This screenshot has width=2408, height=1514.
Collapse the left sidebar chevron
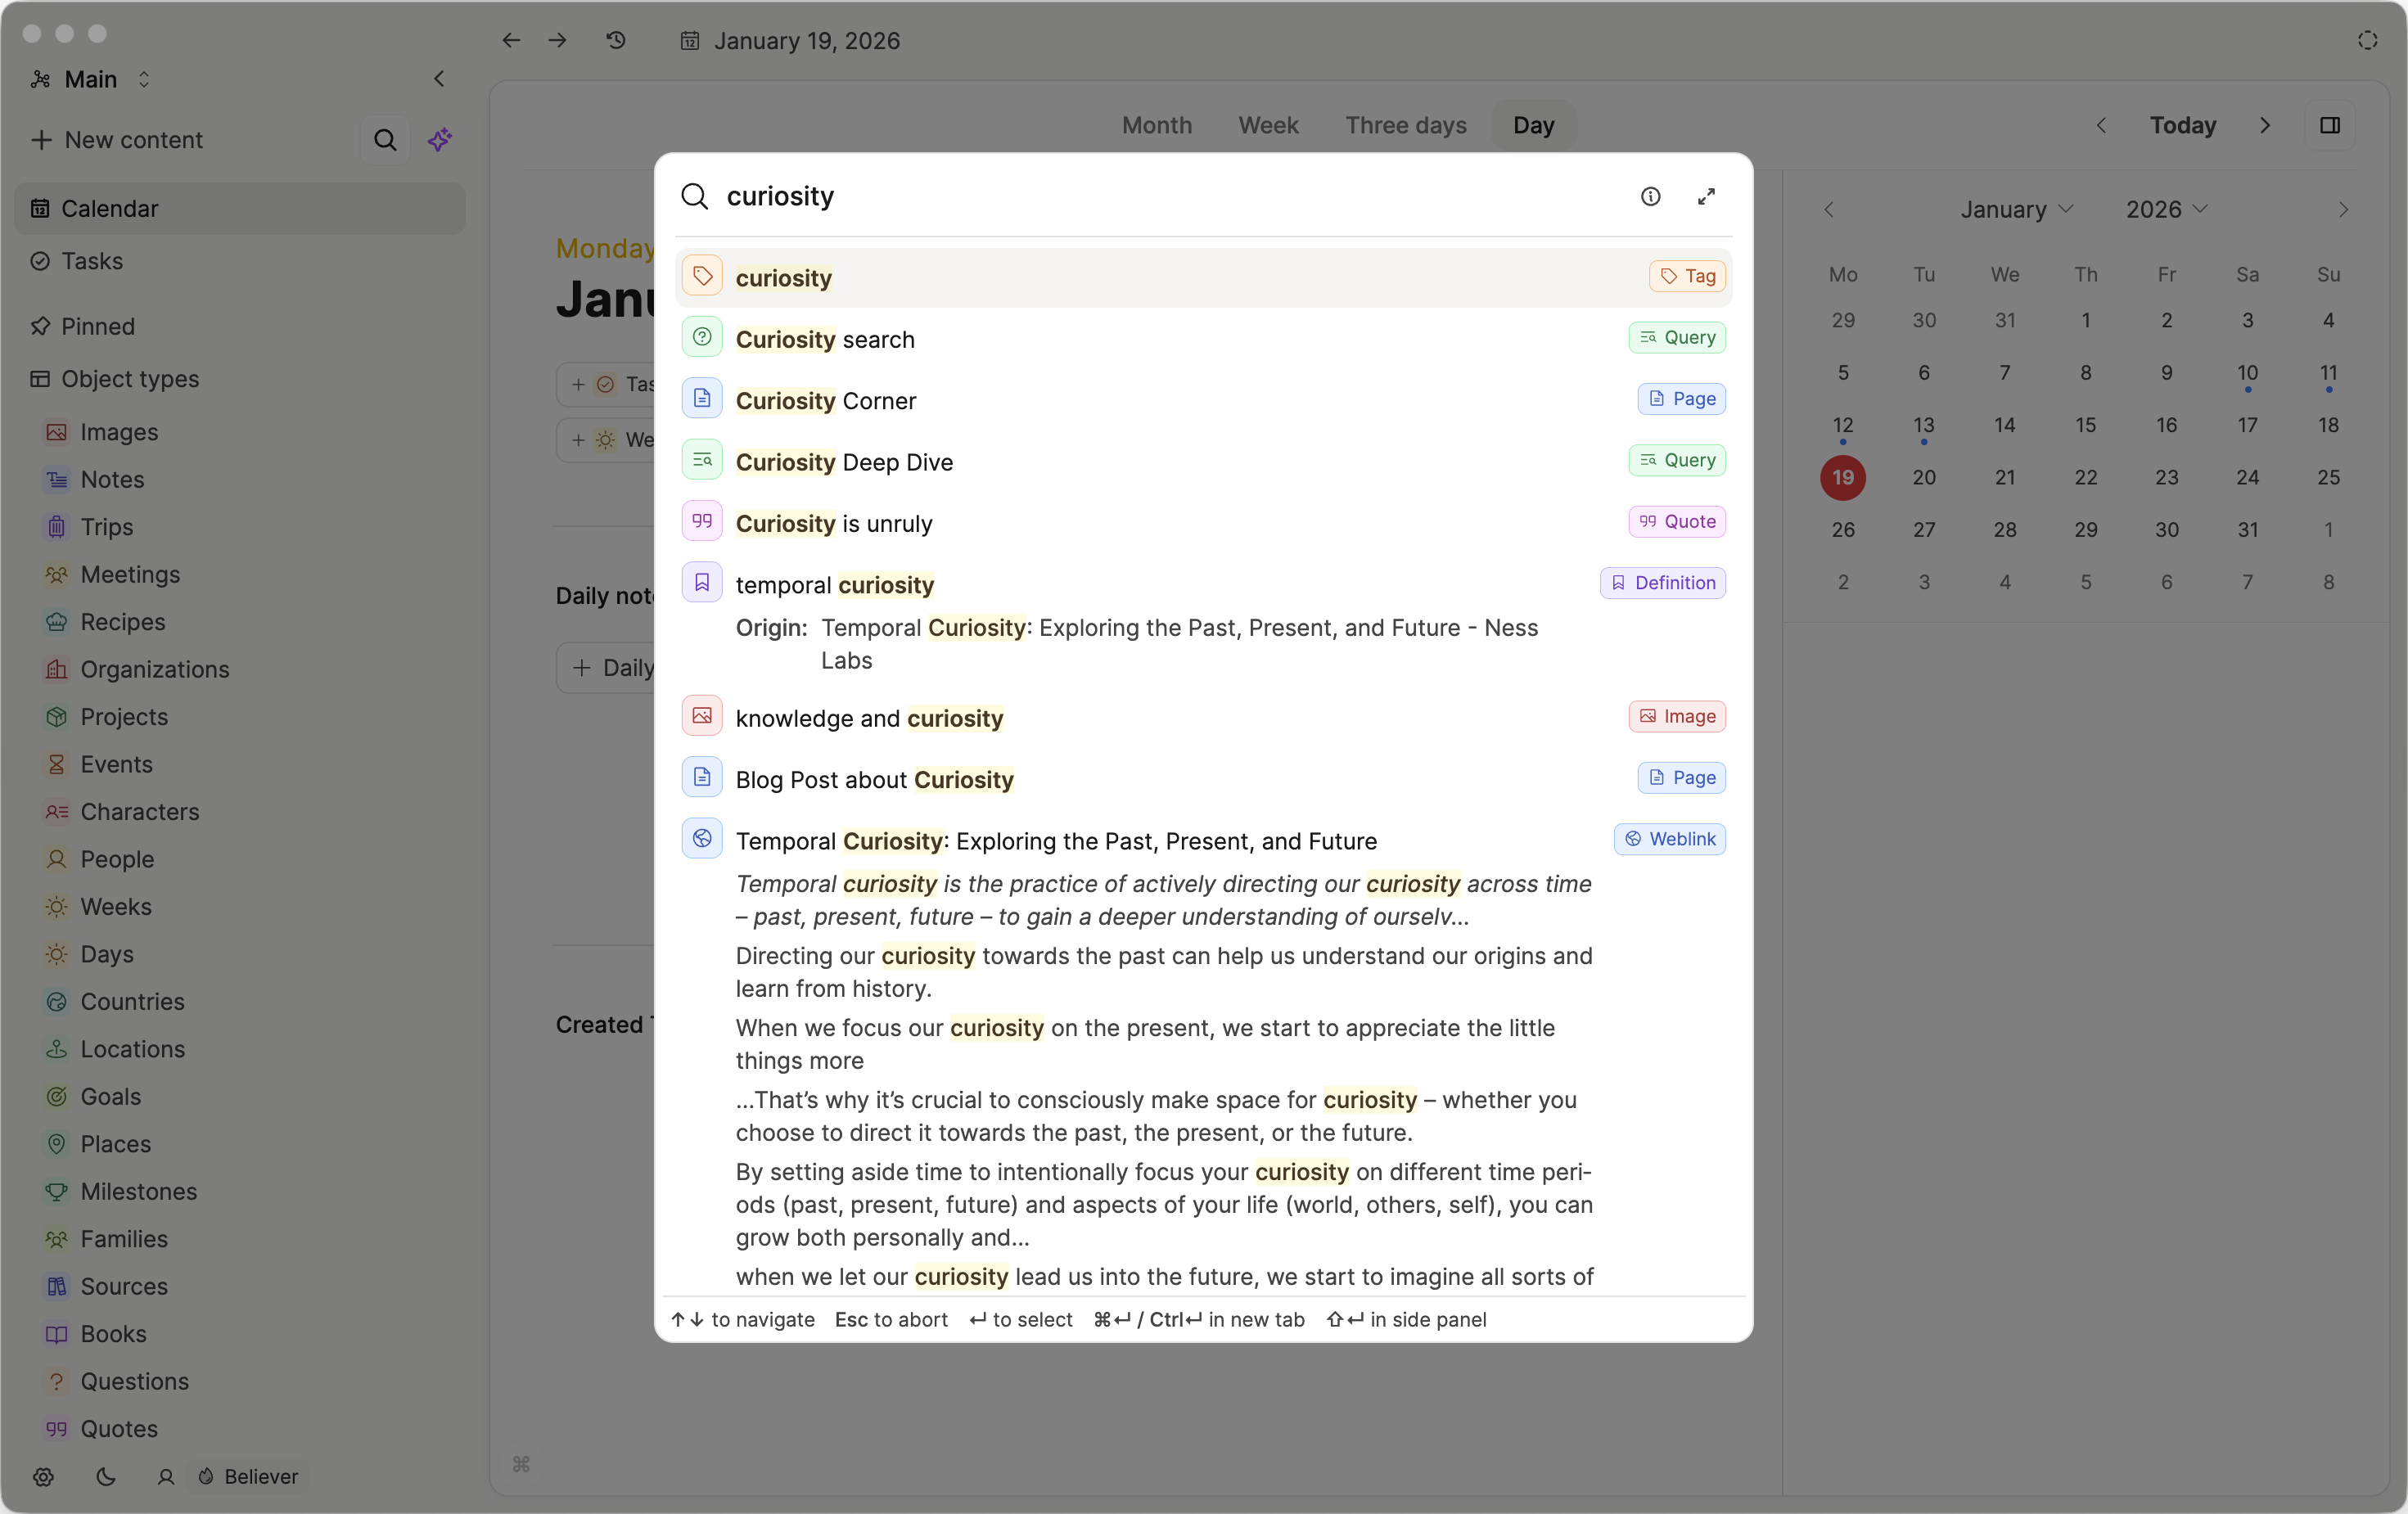point(439,79)
